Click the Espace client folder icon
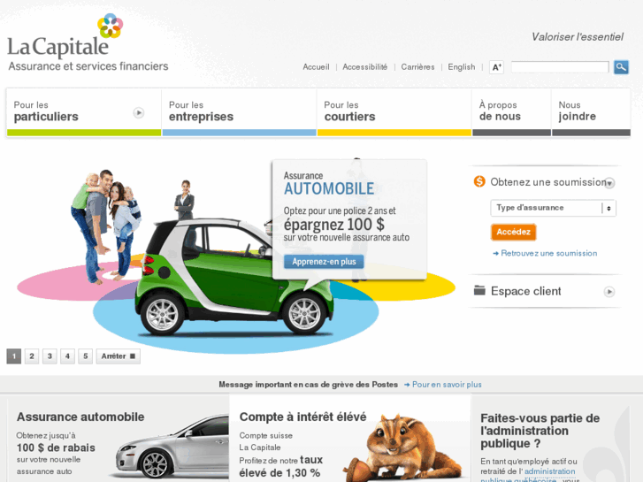This screenshot has height=482, width=643. 479,290
